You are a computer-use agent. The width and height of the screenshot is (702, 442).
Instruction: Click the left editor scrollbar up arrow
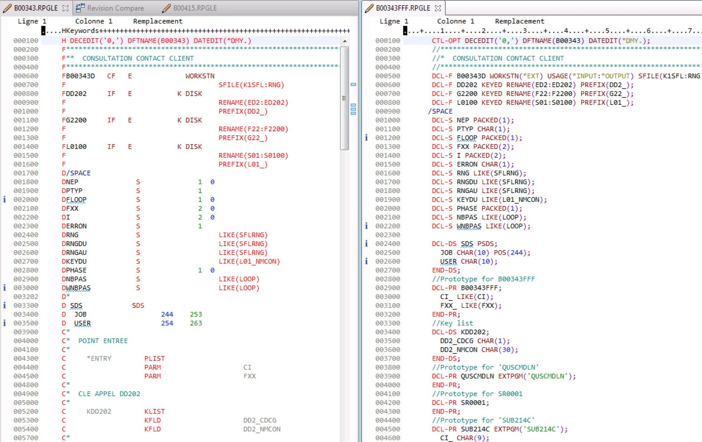tap(345, 41)
